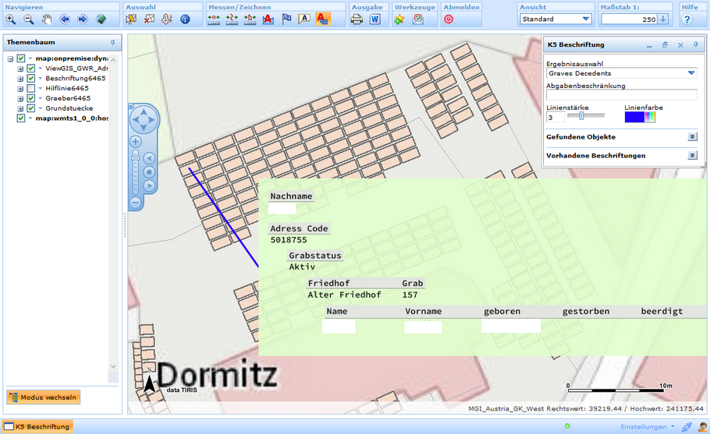Image resolution: width=710 pixels, height=434 pixels.
Task: Click the map zoom-in plus button
Action: pyautogui.click(x=136, y=142)
